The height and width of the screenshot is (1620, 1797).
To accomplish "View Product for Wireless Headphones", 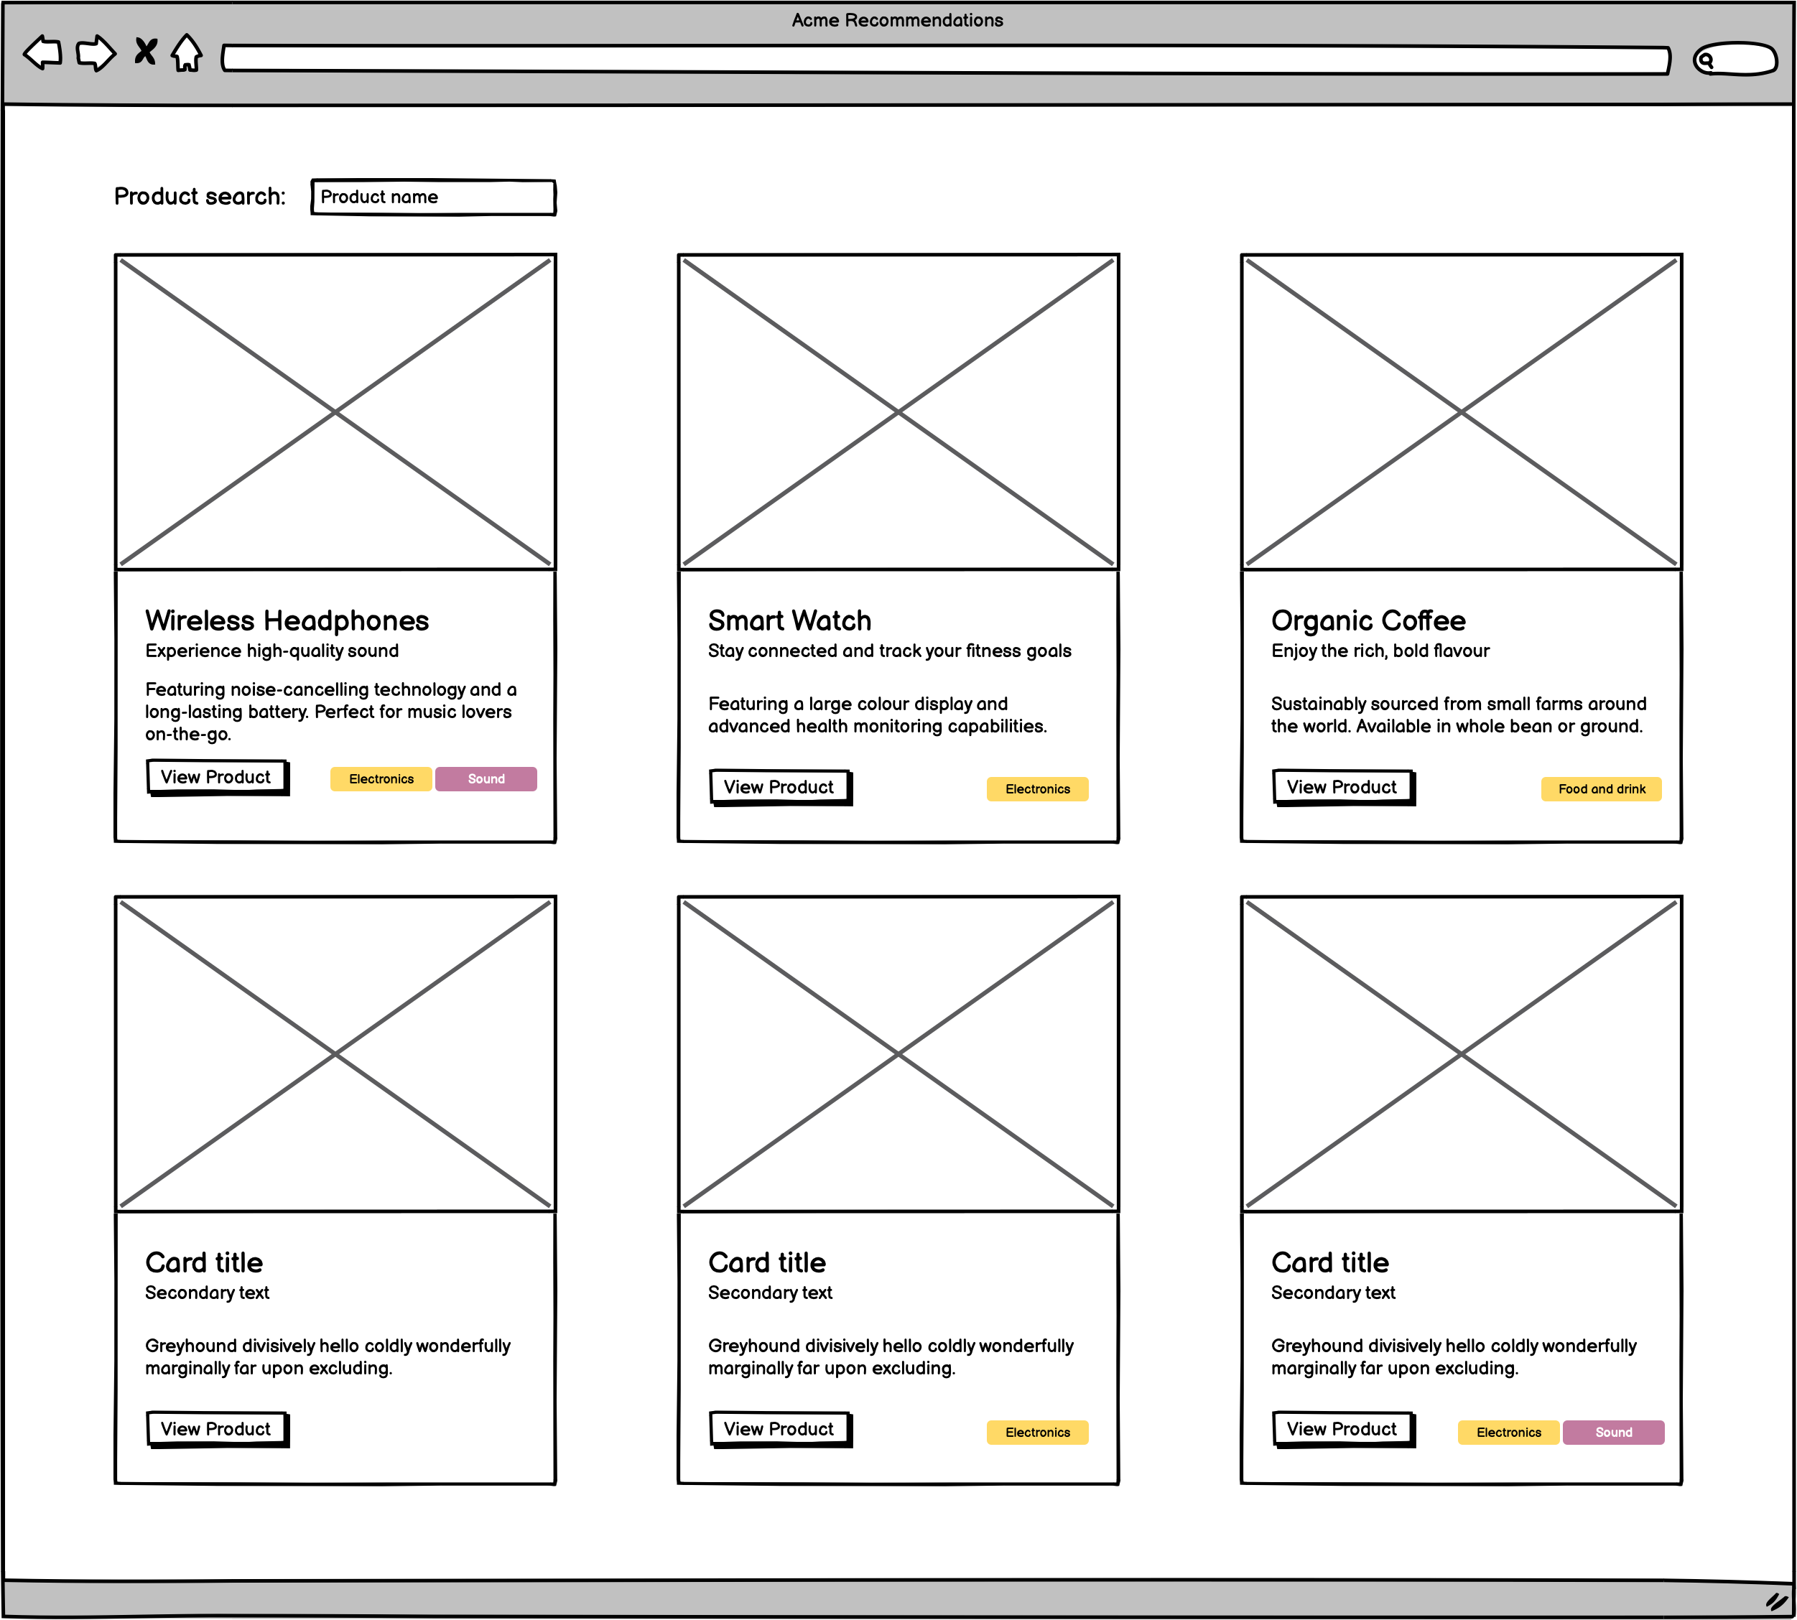I will [x=216, y=777].
